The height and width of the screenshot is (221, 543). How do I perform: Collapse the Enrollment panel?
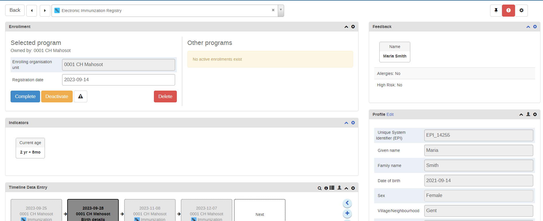pyautogui.click(x=346, y=27)
